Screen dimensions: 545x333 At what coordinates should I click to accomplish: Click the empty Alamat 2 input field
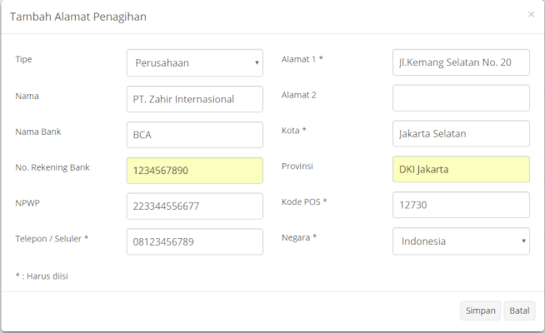460,98
